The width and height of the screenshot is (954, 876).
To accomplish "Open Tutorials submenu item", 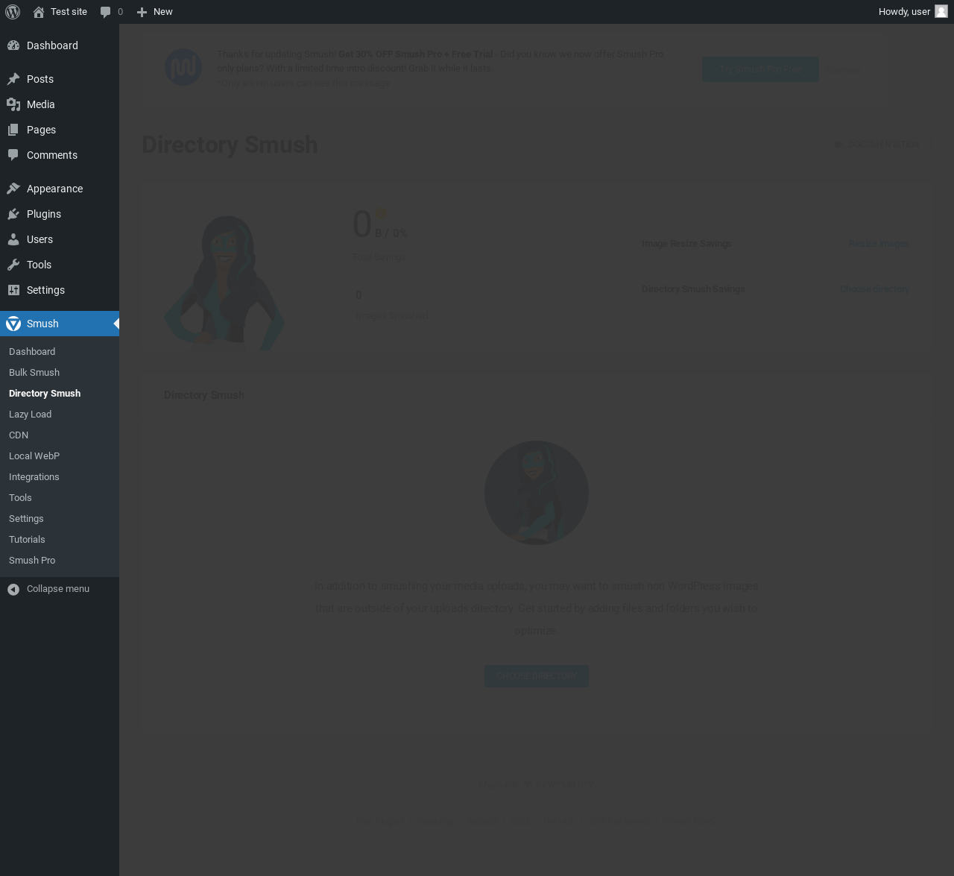I will click(60, 540).
